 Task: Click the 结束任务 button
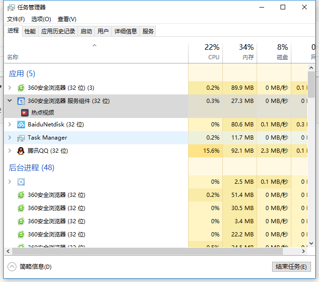coord(291,267)
